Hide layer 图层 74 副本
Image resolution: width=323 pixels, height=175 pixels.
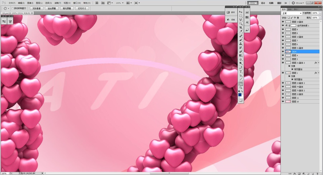[x=283, y=87]
